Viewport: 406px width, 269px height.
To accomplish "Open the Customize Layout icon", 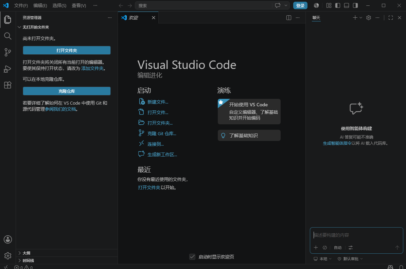I will click(x=329, y=5).
